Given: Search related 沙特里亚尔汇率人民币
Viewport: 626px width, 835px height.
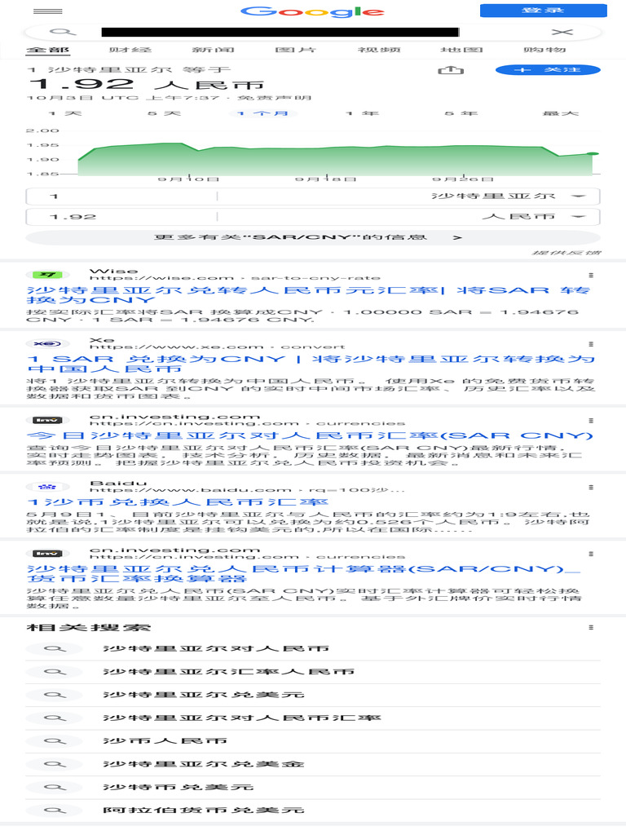Looking at the screenshot, I should tap(313, 672).
